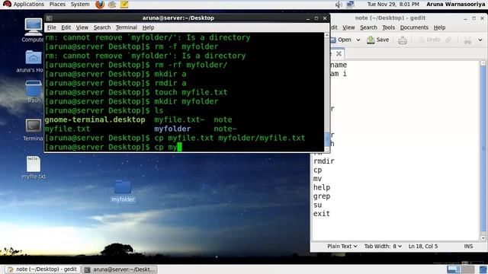The height and width of the screenshot is (274, 488).
Task: Click the show desktop icon in bottom panel
Action: pyautogui.click(x=483, y=269)
